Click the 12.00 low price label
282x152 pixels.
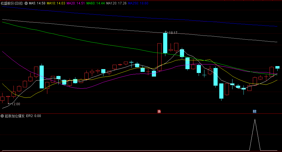click(x=16, y=104)
